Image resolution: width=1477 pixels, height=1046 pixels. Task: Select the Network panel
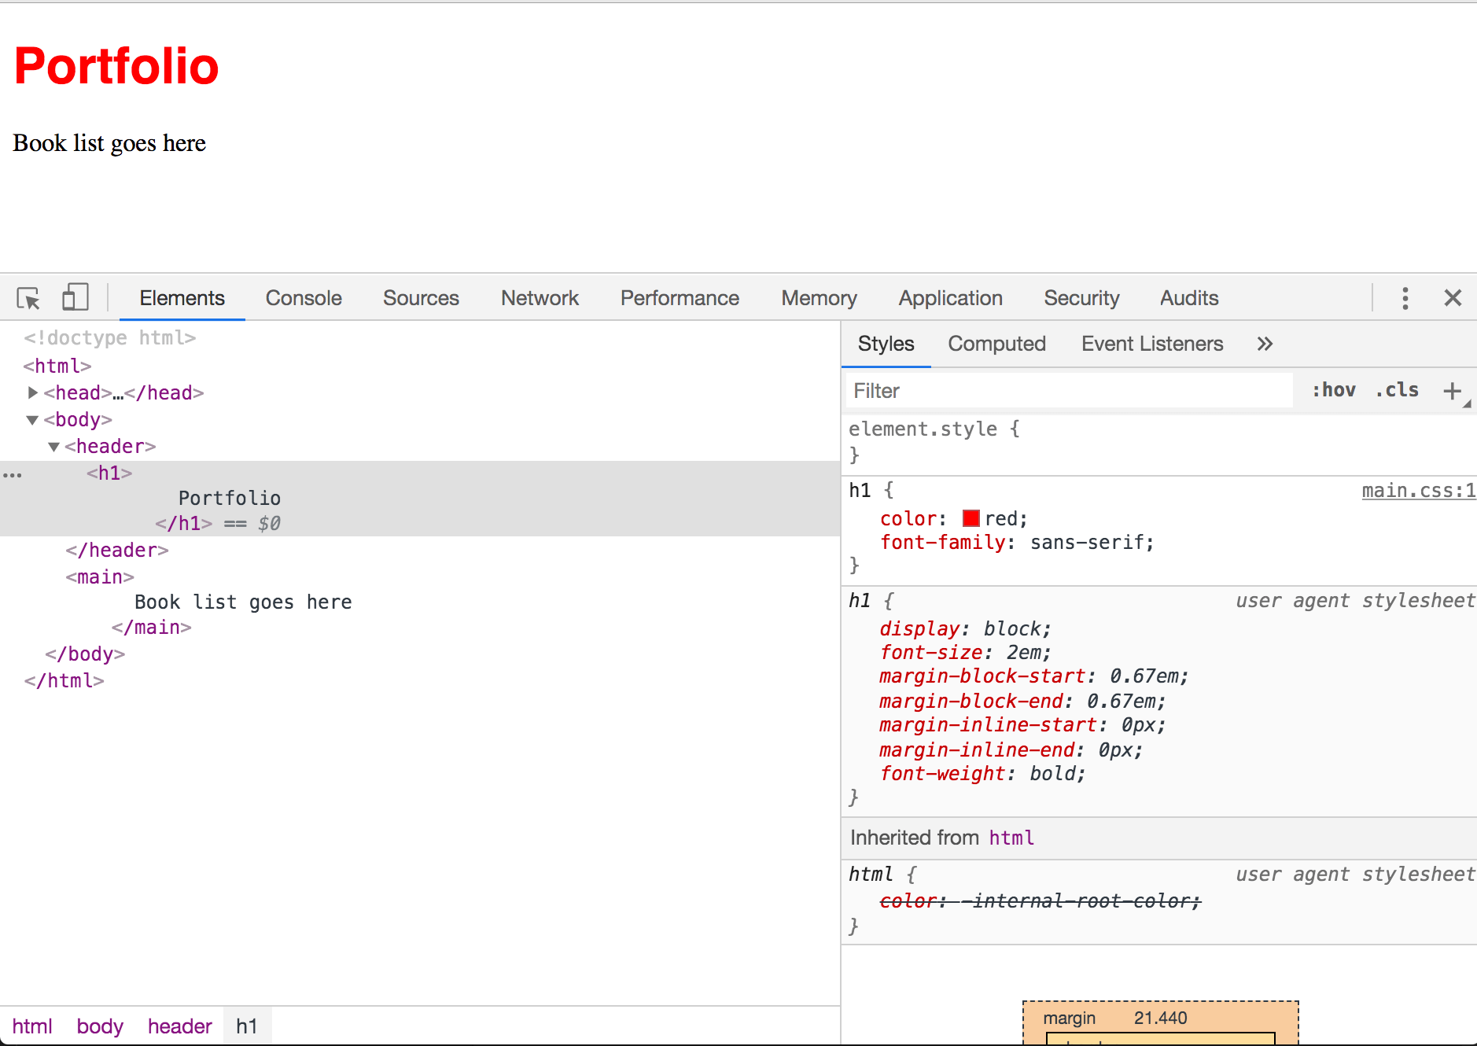pyautogui.click(x=540, y=298)
